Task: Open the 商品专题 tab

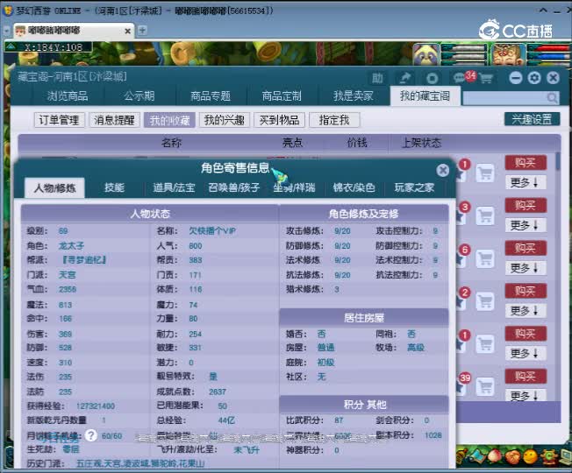Action: click(x=211, y=96)
